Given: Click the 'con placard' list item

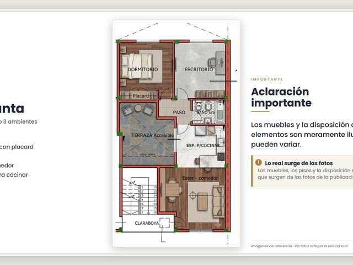Looking at the screenshot, I should [17, 147].
